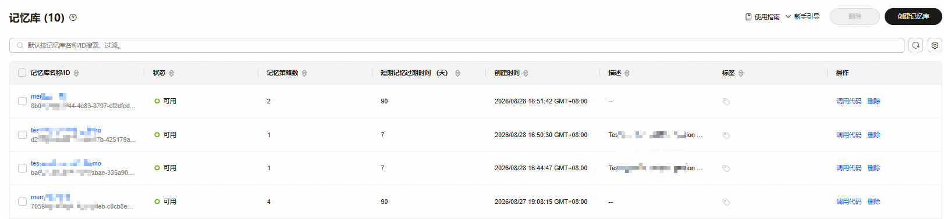Toggle the select-all checkbox in table header

coord(22,73)
